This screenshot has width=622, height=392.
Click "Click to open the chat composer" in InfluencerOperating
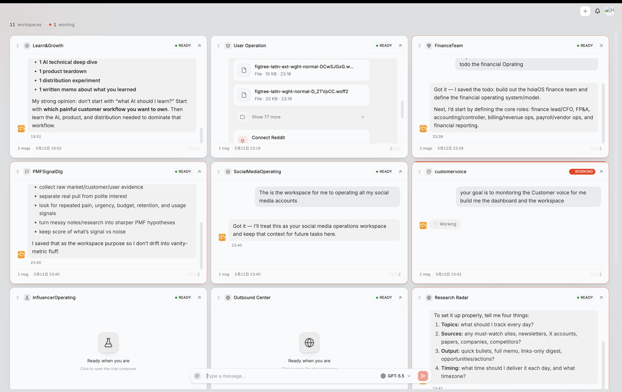tap(108, 369)
